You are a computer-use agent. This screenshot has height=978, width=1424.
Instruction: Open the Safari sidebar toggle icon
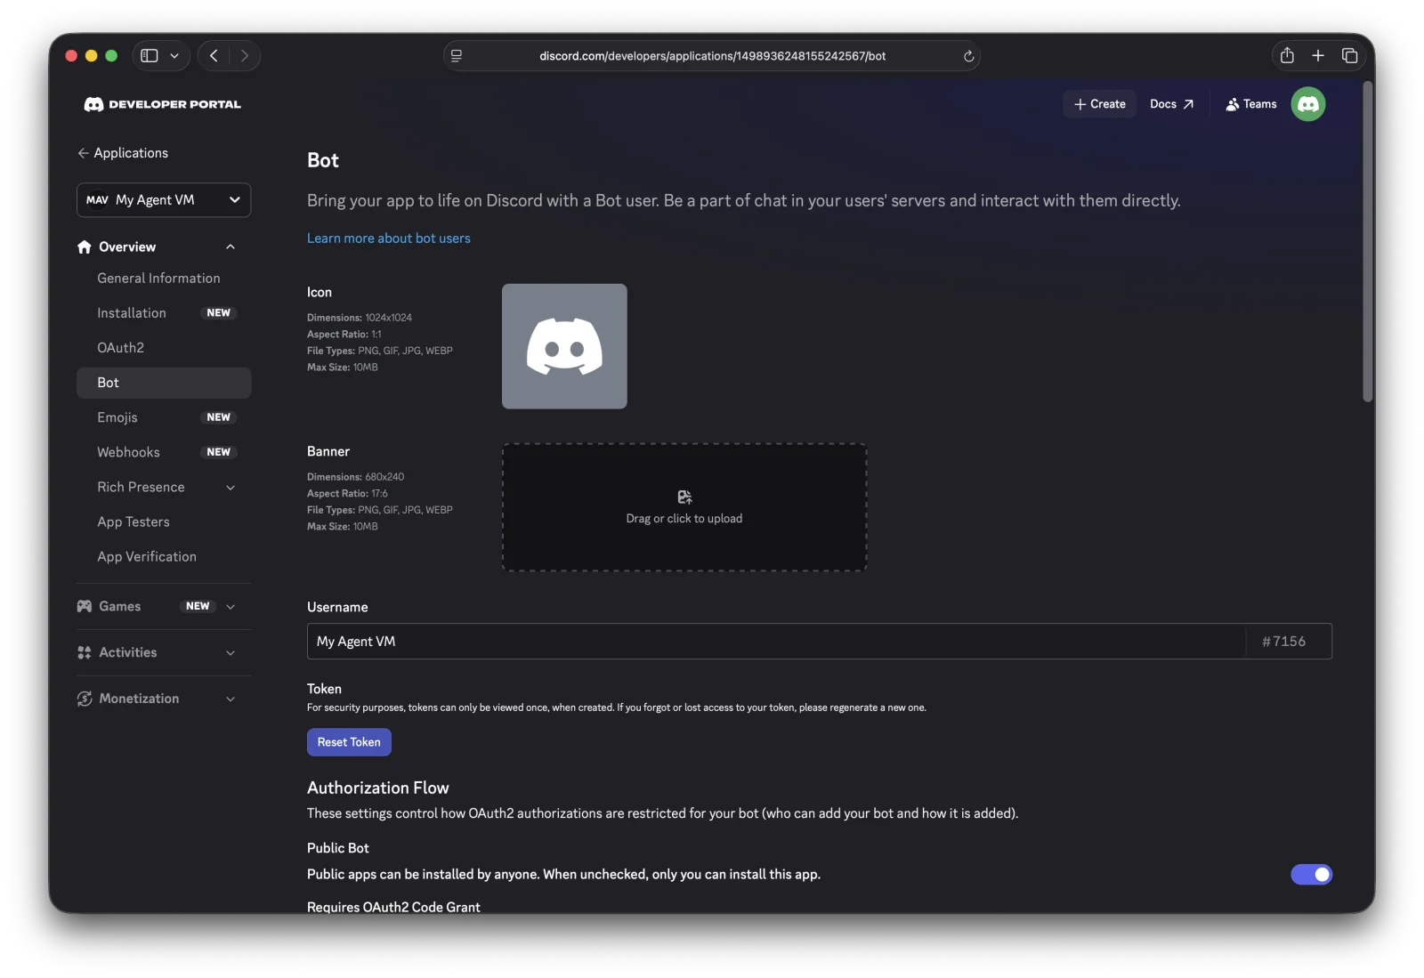point(150,55)
